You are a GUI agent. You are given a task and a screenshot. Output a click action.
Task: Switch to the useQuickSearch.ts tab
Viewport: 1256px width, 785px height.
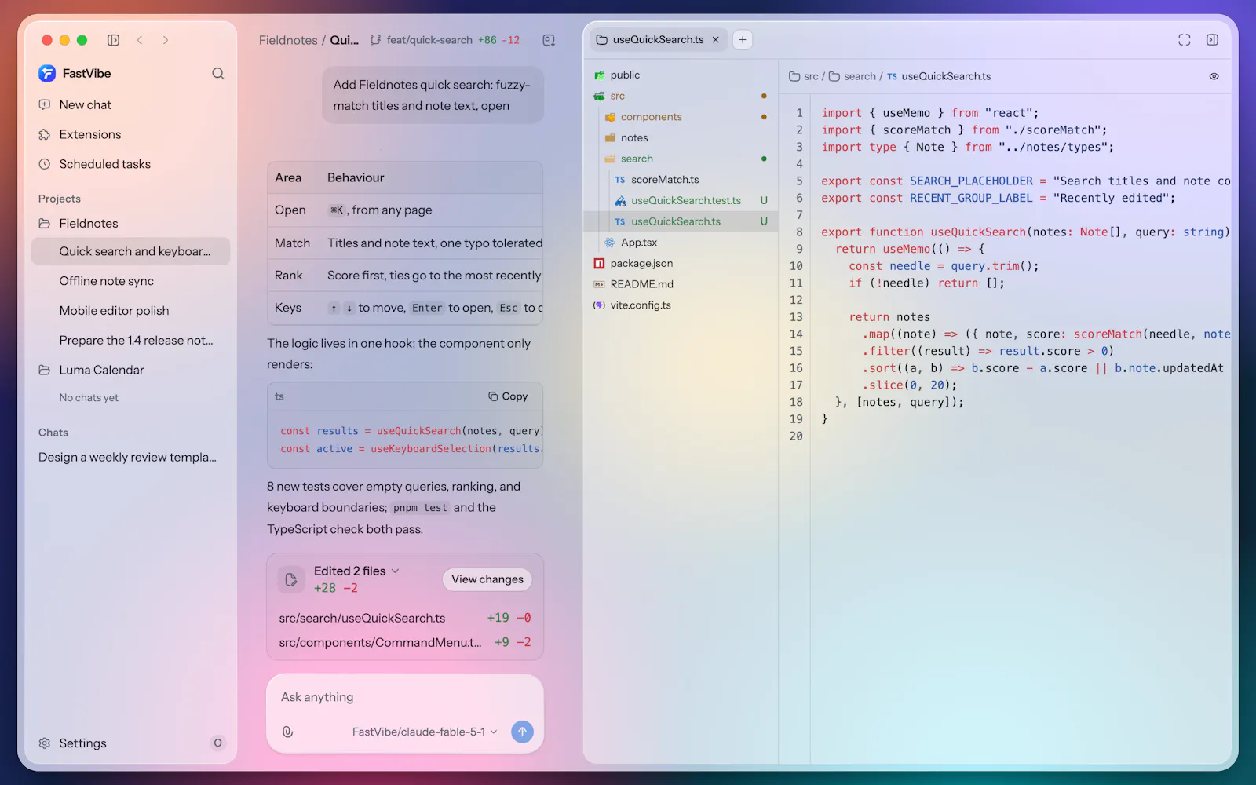(658, 39)
